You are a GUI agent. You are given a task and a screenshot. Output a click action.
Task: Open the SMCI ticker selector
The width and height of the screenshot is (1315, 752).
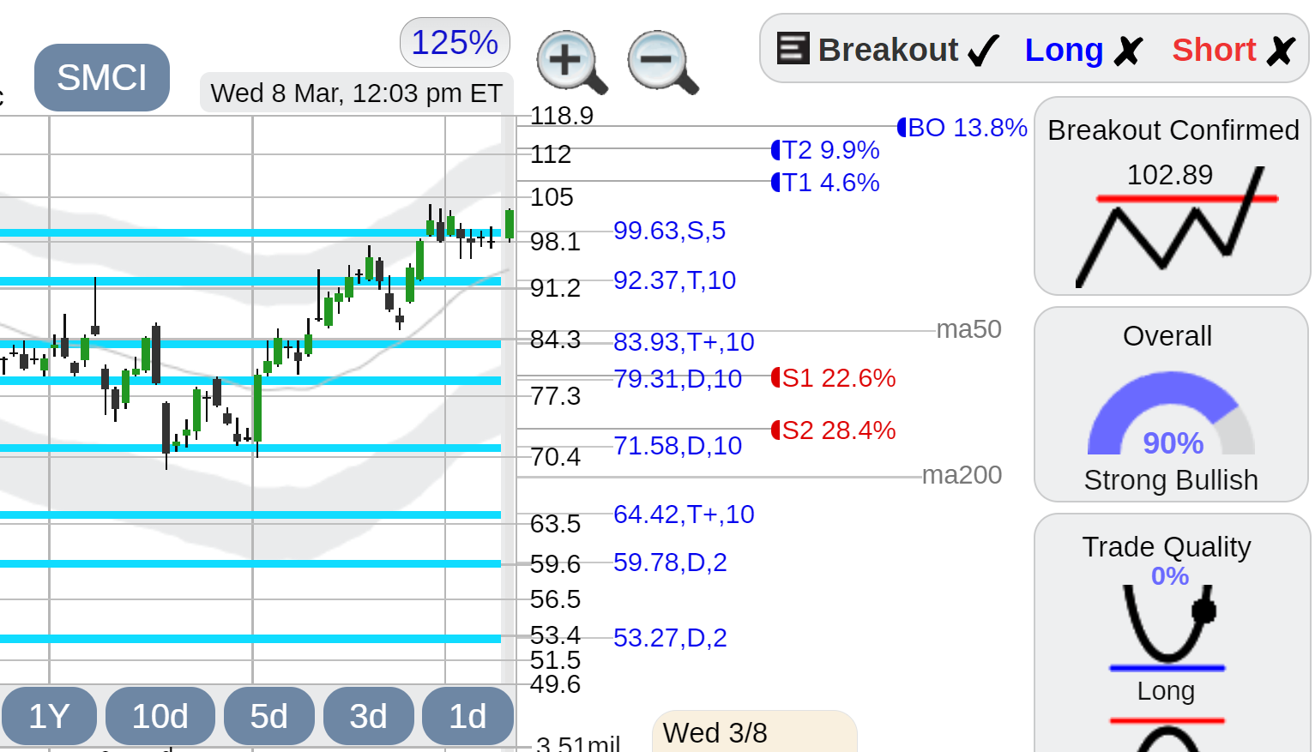click(x=102, y=77)
